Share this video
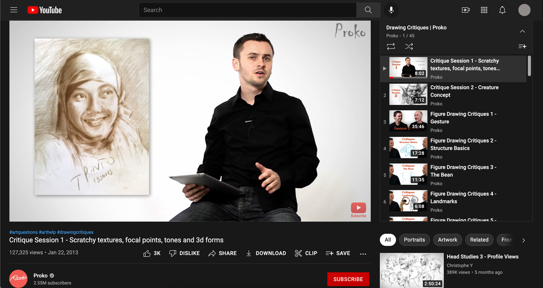The image size is (543, 288). (x=222, y=253)
